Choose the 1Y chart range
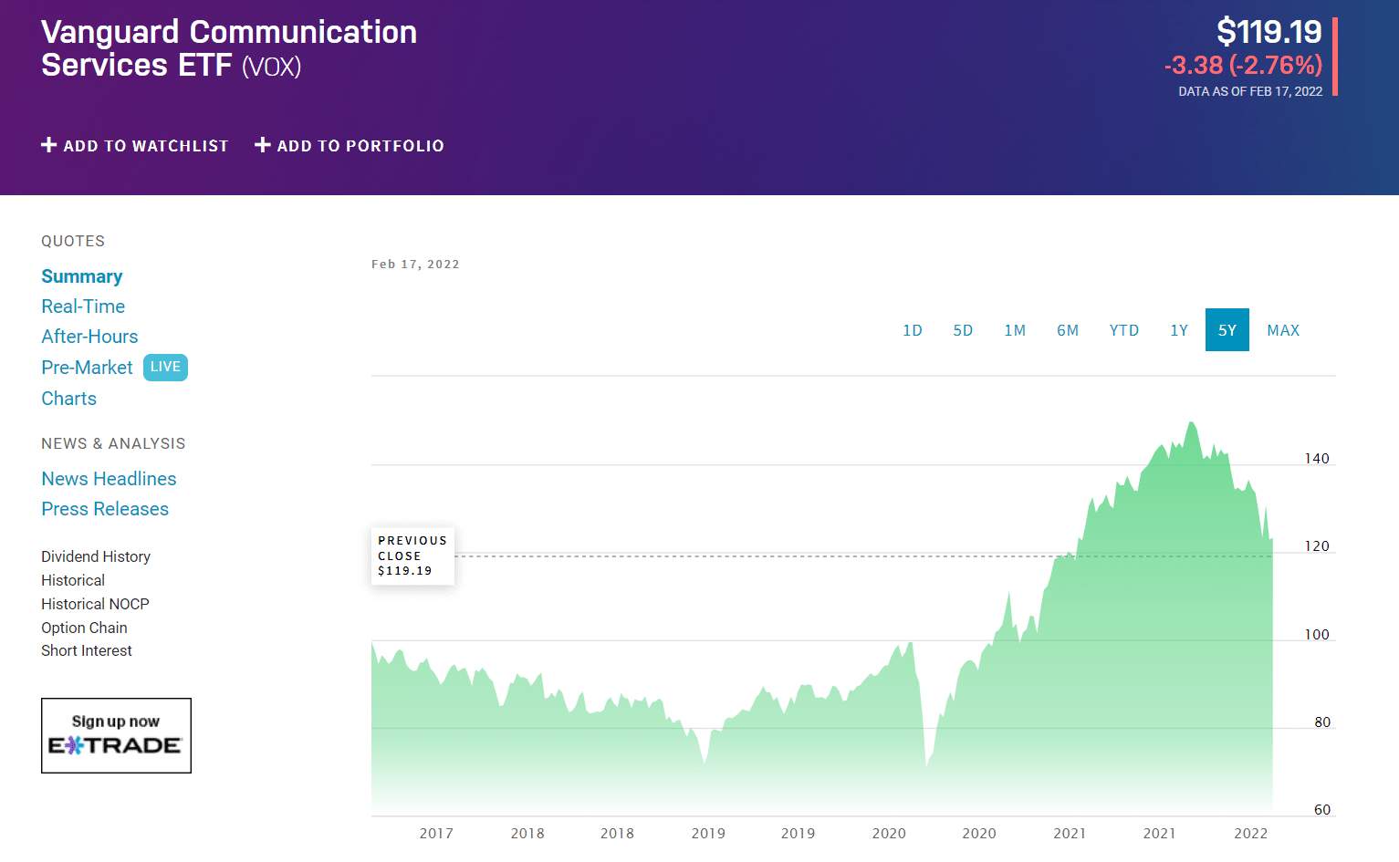This screenshot has width=1399, height=862. click(x=1179, y=330)
